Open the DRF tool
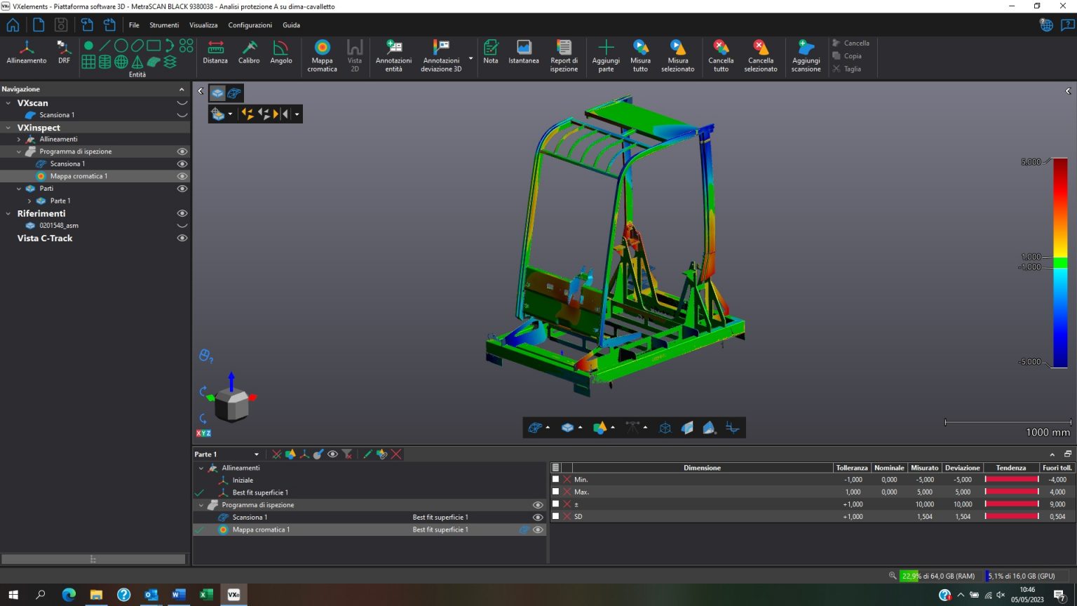 pyautogui.click(x=63, y=55)
